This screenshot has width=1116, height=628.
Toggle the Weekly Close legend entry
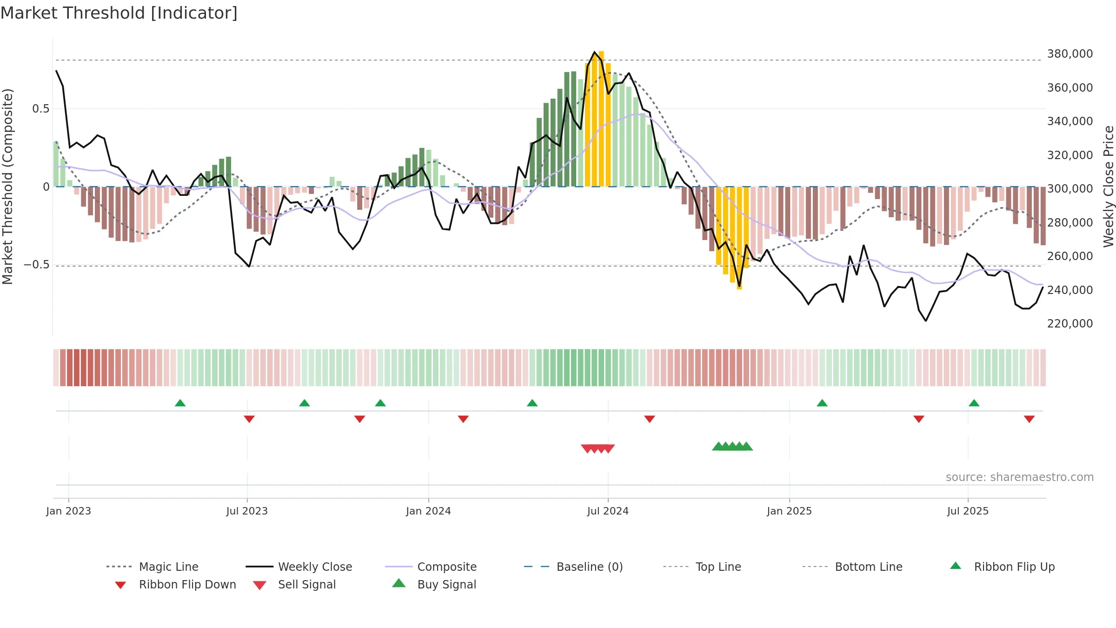(299, 567)
